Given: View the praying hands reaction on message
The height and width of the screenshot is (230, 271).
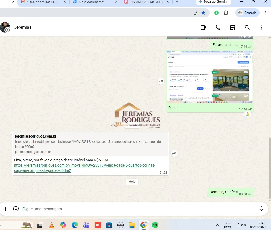Looking at the screenshot, I should [x=248, y=114].
